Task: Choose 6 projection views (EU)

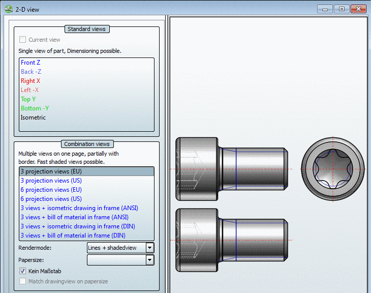Action: pos(51,190)
